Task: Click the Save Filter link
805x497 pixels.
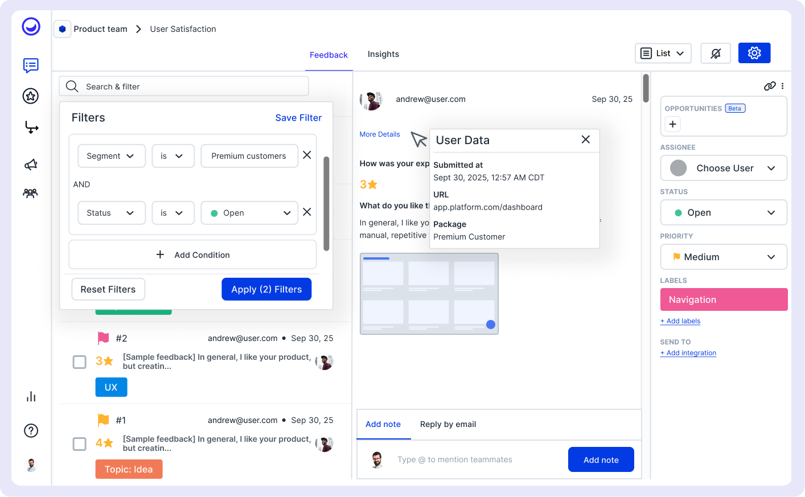Action: tap(298, 117)
